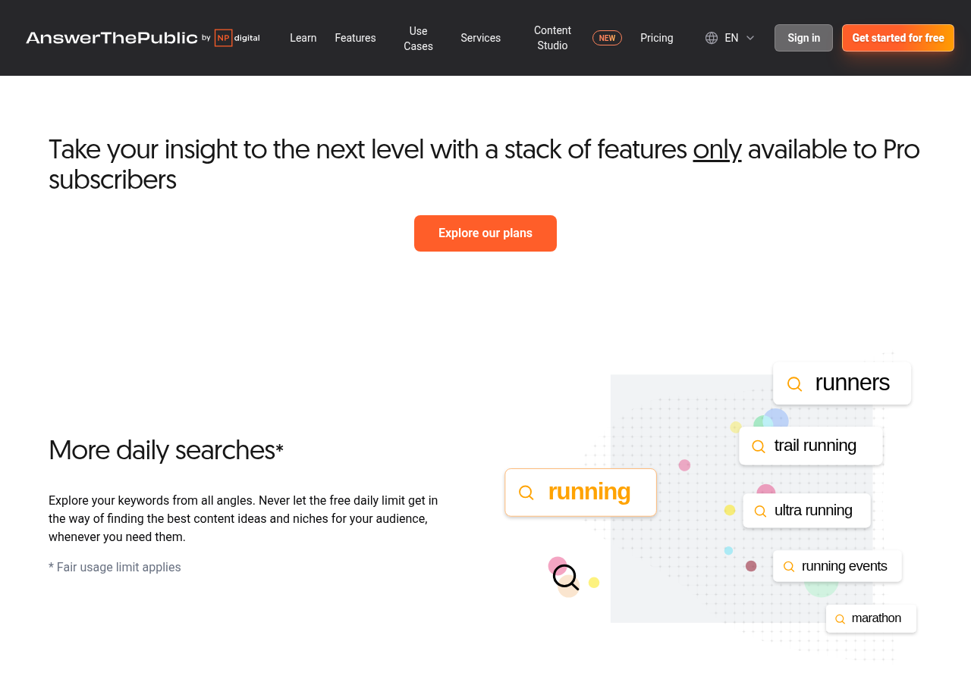Click the 'Fair usage limit applies' note
The height and width of the screenshot is (682, 971).
(x=115, y=567)
